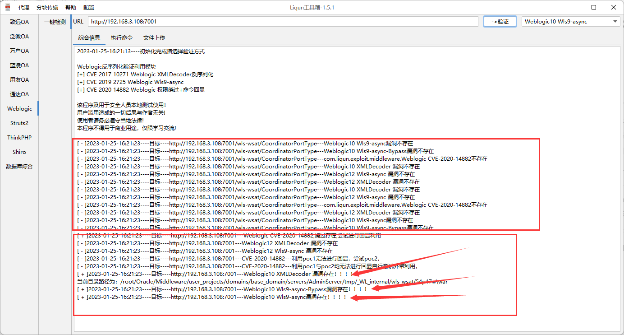Image resolution: width=624 pixels, height=335 pixels.
Task: Open the Weblogic10 Wls9-async vulnerability dropdown
Action: (x=571, y=21)
